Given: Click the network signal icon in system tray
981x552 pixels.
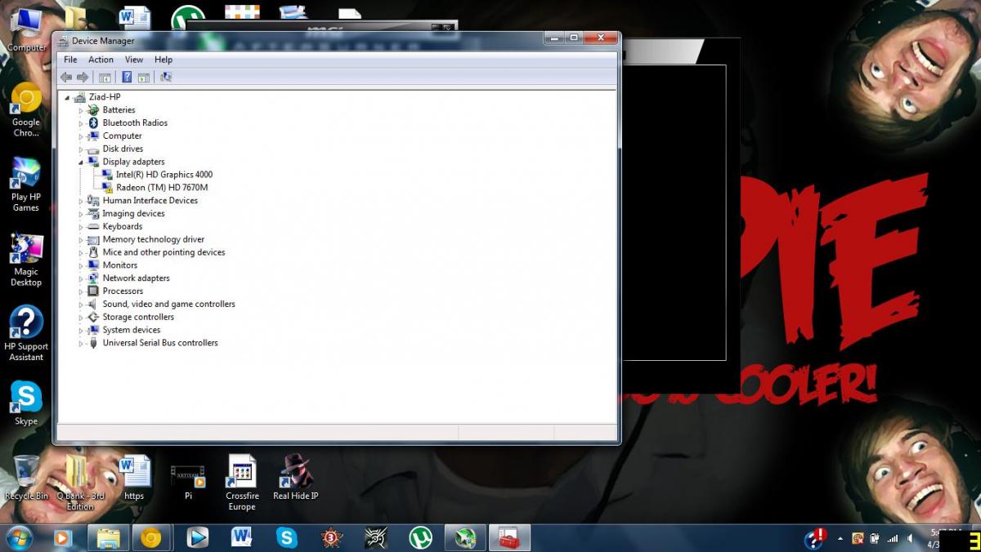Looking at the screenshot, I should click(892, 539).
